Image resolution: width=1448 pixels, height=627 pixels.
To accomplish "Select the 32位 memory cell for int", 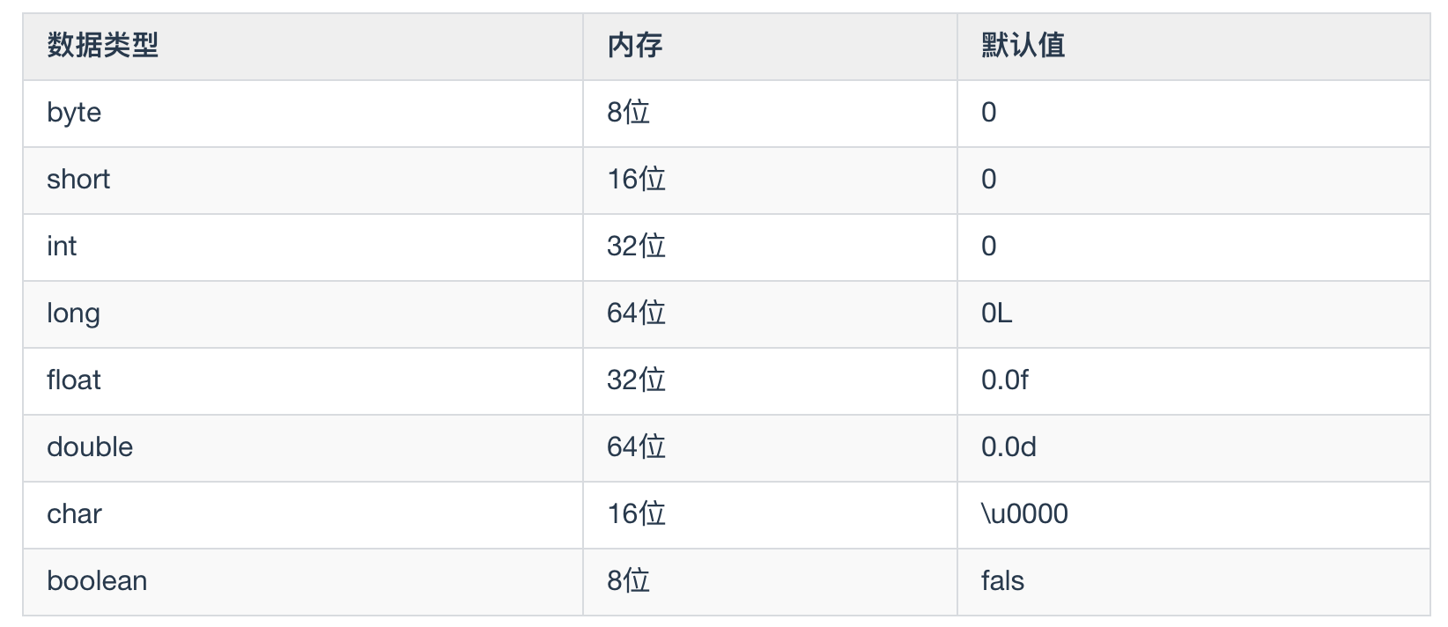I will [x=636, y=247].
